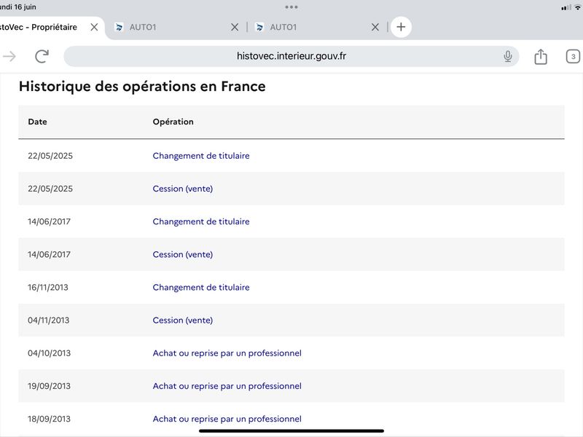This screenshot has height=437, width=583.
Task: Open Achat ou reprise dated 04/10/2013
Action: 227,353
